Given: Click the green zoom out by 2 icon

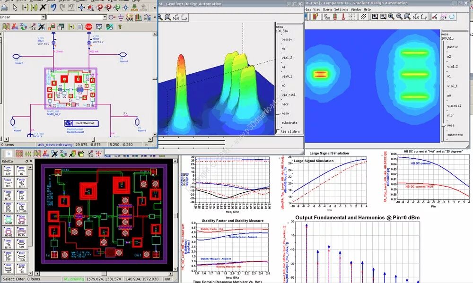Looking at the screenshot, I should click(x=116, y=7).
